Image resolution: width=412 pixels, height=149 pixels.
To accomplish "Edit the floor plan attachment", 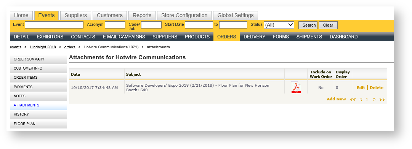I will [x=361, y=88].
